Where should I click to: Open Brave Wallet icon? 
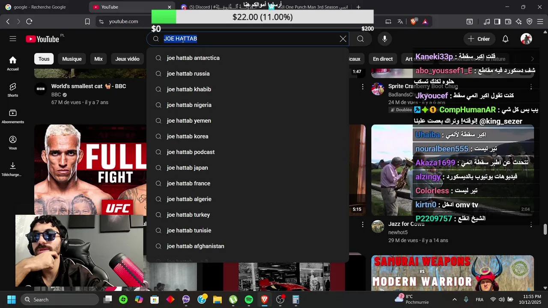[x=508, y=21]
